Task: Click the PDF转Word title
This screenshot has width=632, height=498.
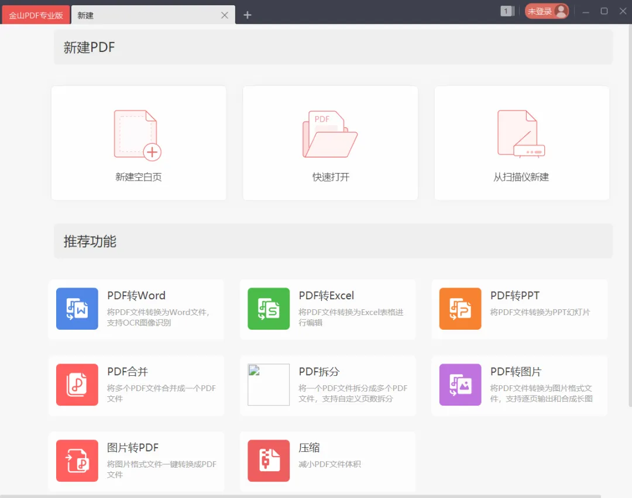Action: point(136,296)
